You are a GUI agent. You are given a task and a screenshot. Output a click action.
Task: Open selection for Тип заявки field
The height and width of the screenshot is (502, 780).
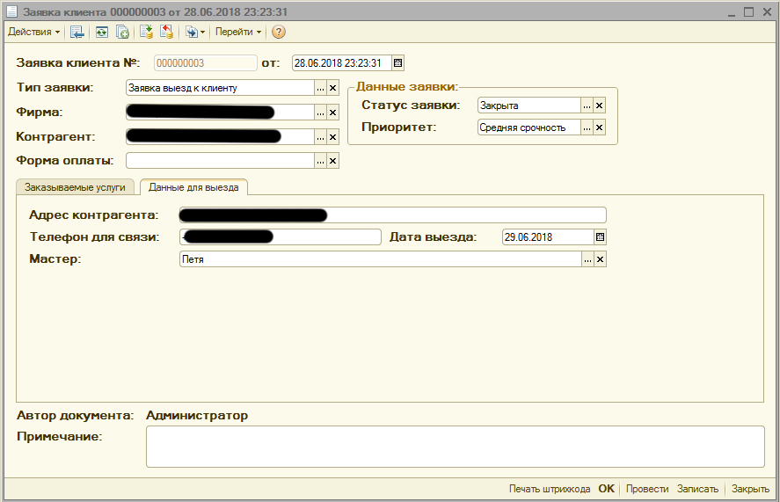[321, 88]
